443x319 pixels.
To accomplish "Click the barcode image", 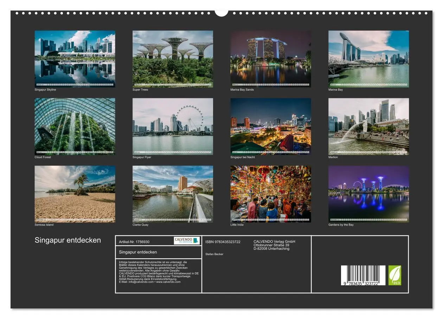I will [x=363, y=275].
